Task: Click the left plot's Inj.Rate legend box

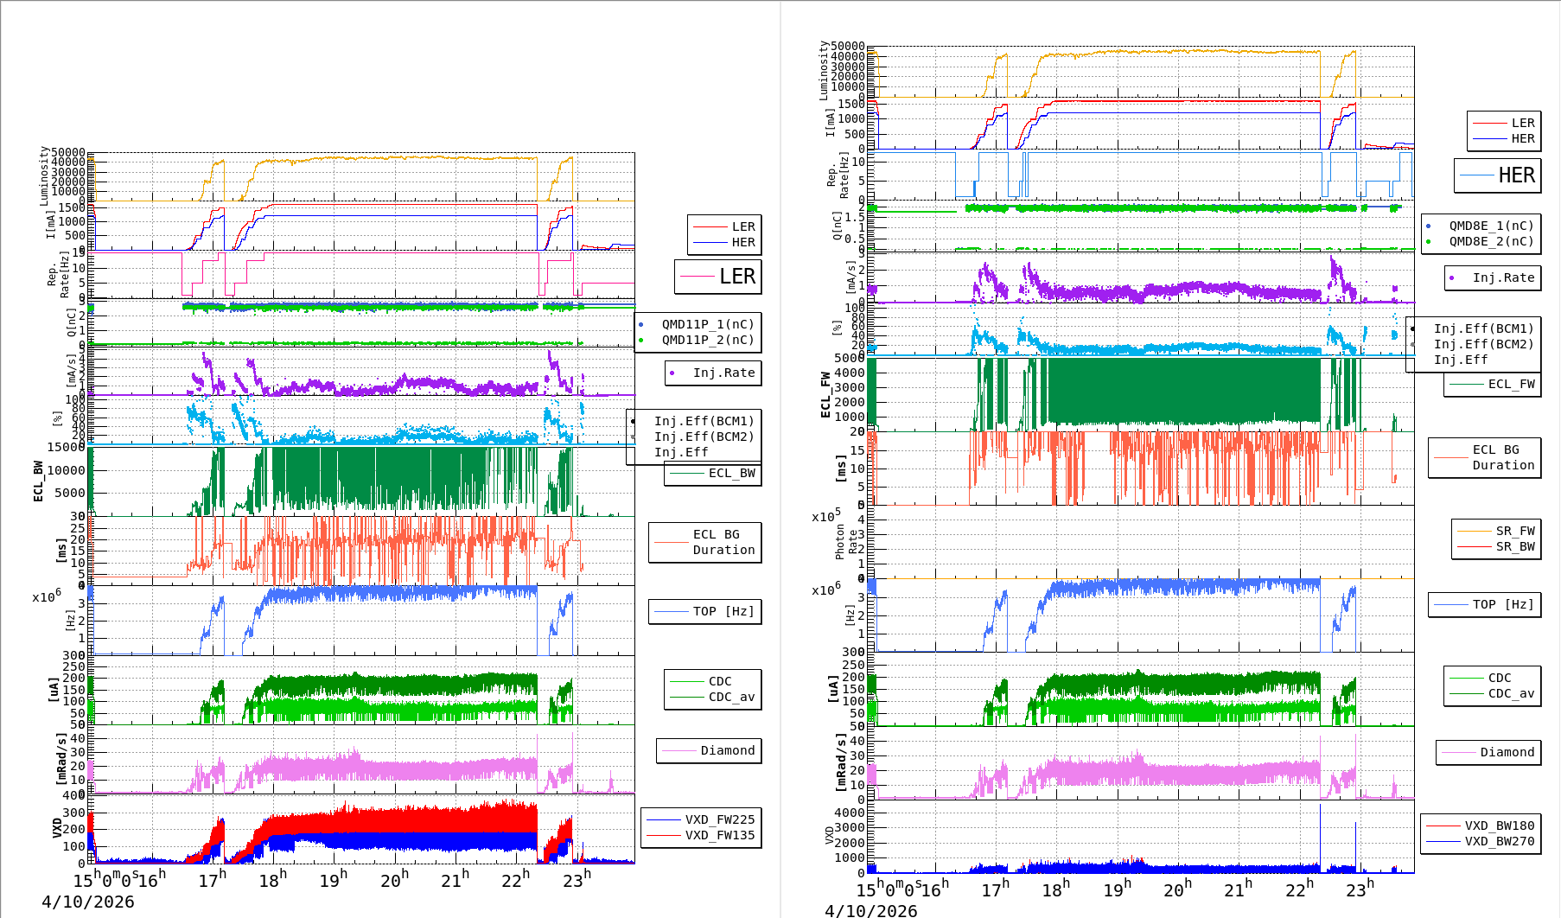Action: 714,373
